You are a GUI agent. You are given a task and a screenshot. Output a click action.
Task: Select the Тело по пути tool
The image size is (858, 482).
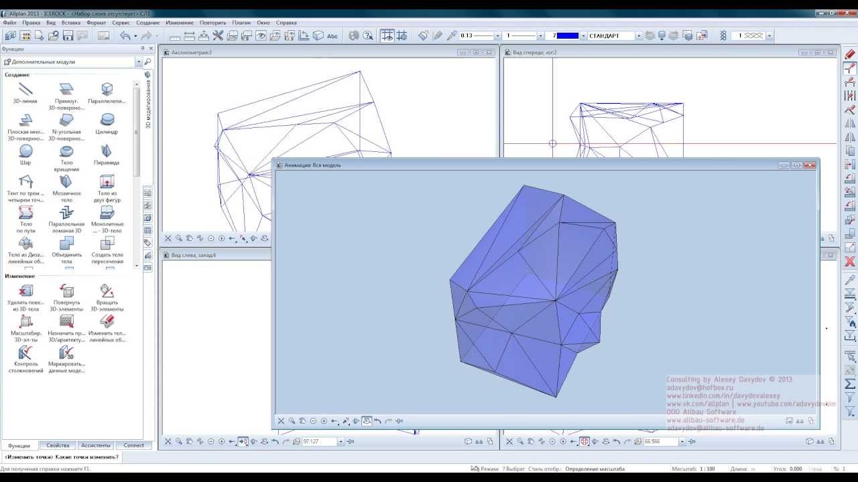25,219
